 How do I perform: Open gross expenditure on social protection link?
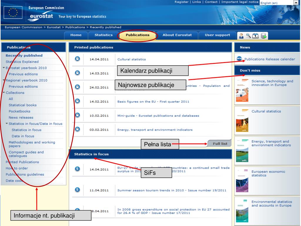point(173,211)
